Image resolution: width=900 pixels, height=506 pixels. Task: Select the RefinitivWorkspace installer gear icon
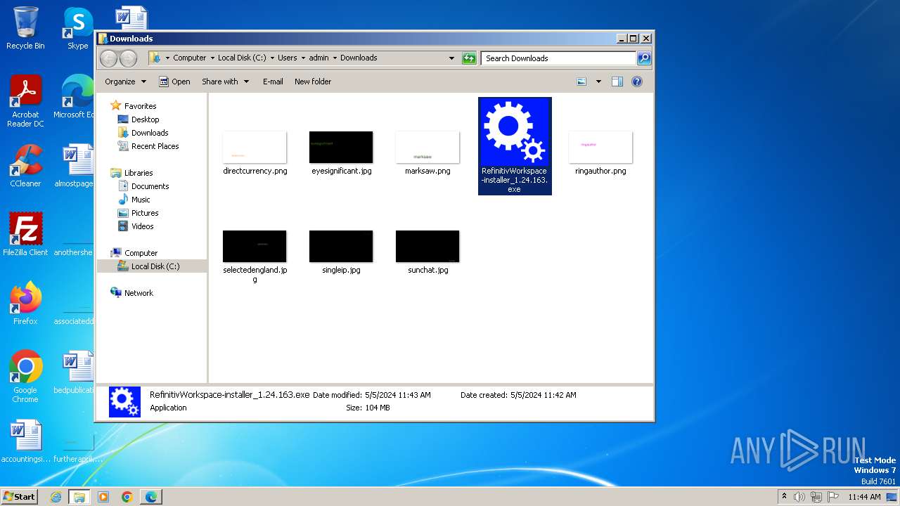[515, 131]
